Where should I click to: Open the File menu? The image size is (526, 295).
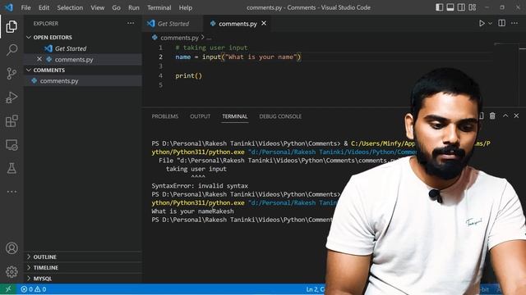click(25, 7)
